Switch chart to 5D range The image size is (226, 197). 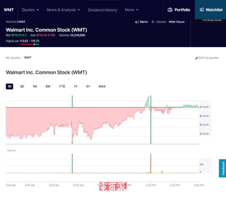[22, 86]
